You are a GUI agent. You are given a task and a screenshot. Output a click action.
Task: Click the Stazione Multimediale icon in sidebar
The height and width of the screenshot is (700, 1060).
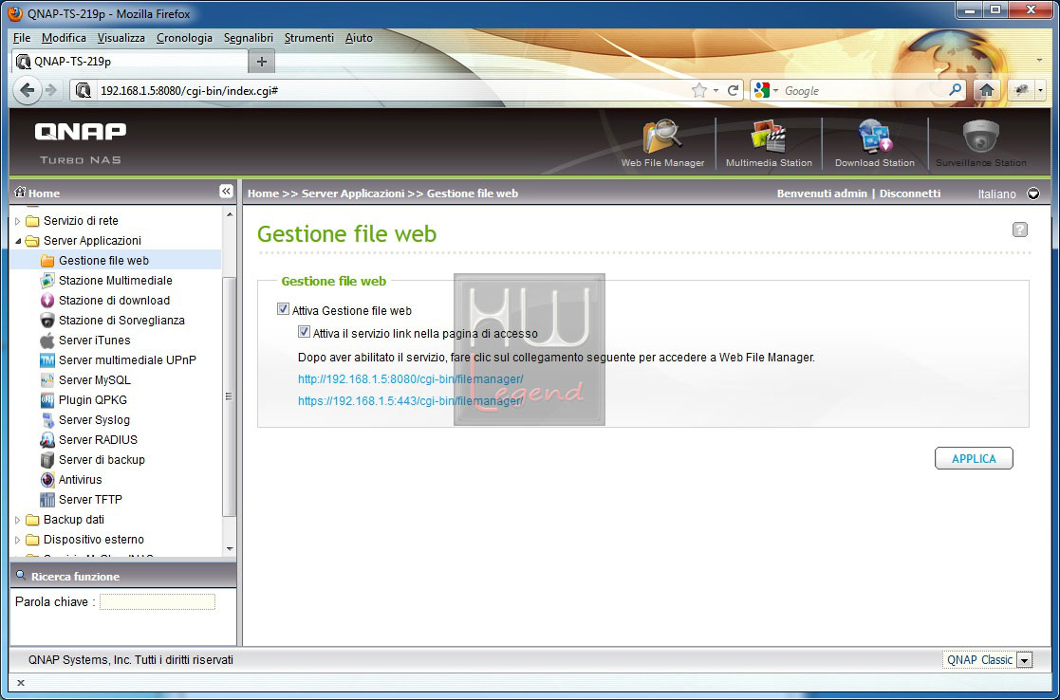point(47,281)
